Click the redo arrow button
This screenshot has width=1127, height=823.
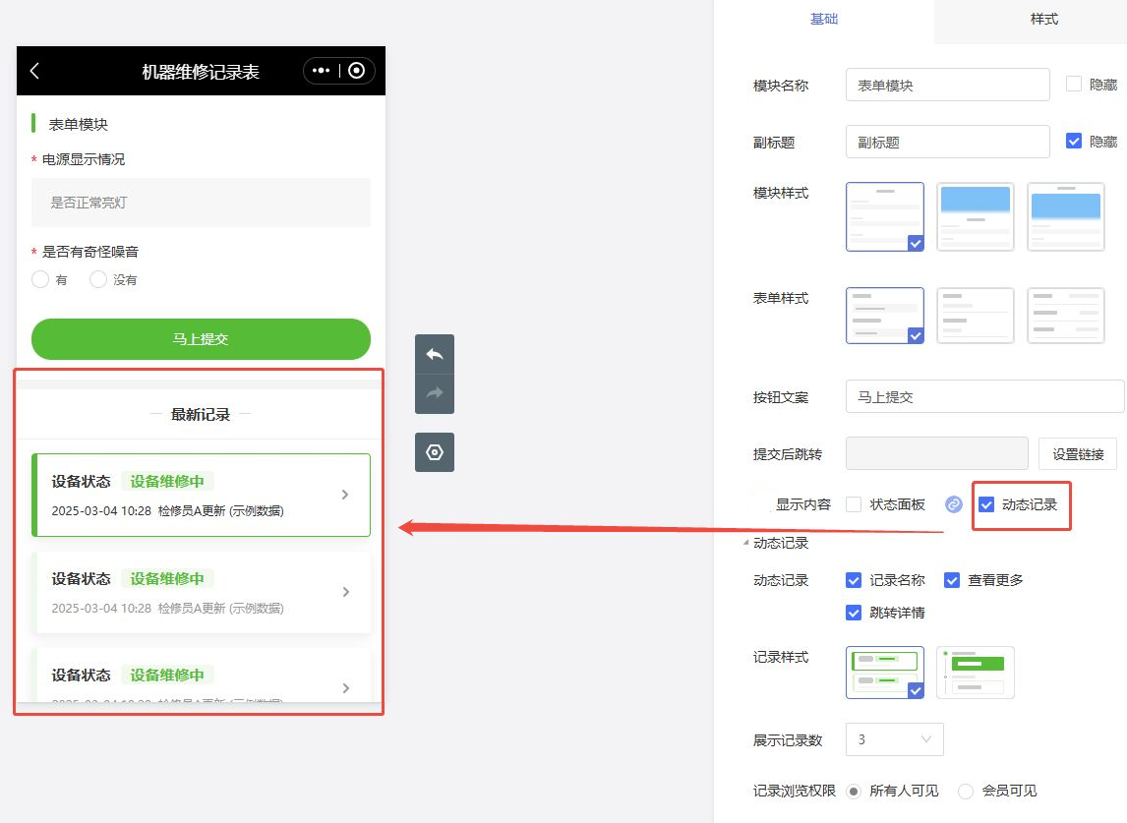click(435, 393)
